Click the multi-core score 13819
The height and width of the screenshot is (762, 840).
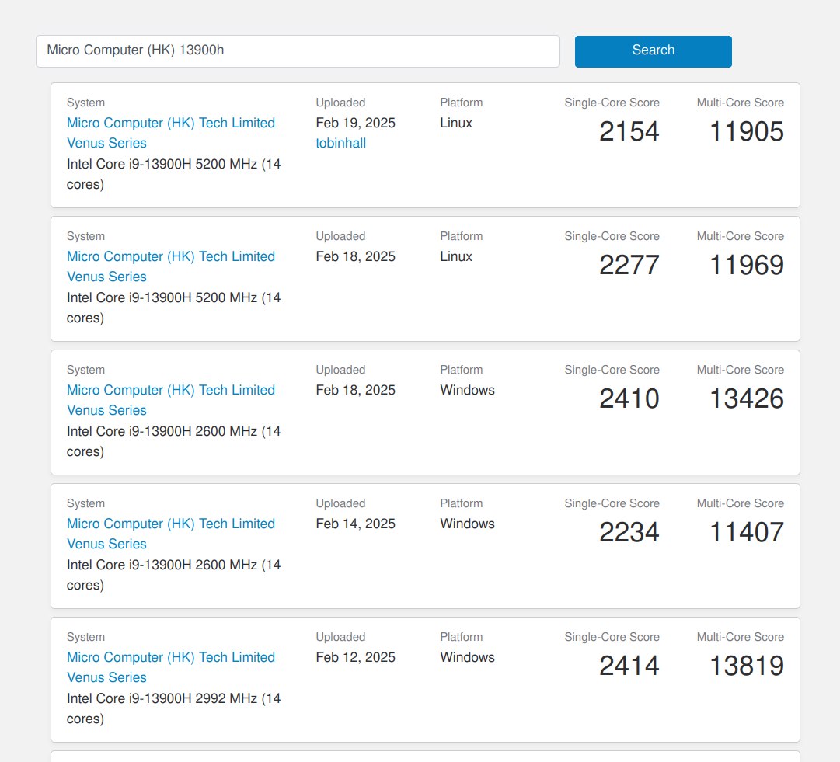pyautogui.click(x=746, y=666)
